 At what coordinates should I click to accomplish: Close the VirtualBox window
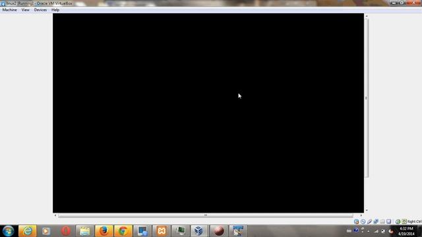(x=413, y=3)
